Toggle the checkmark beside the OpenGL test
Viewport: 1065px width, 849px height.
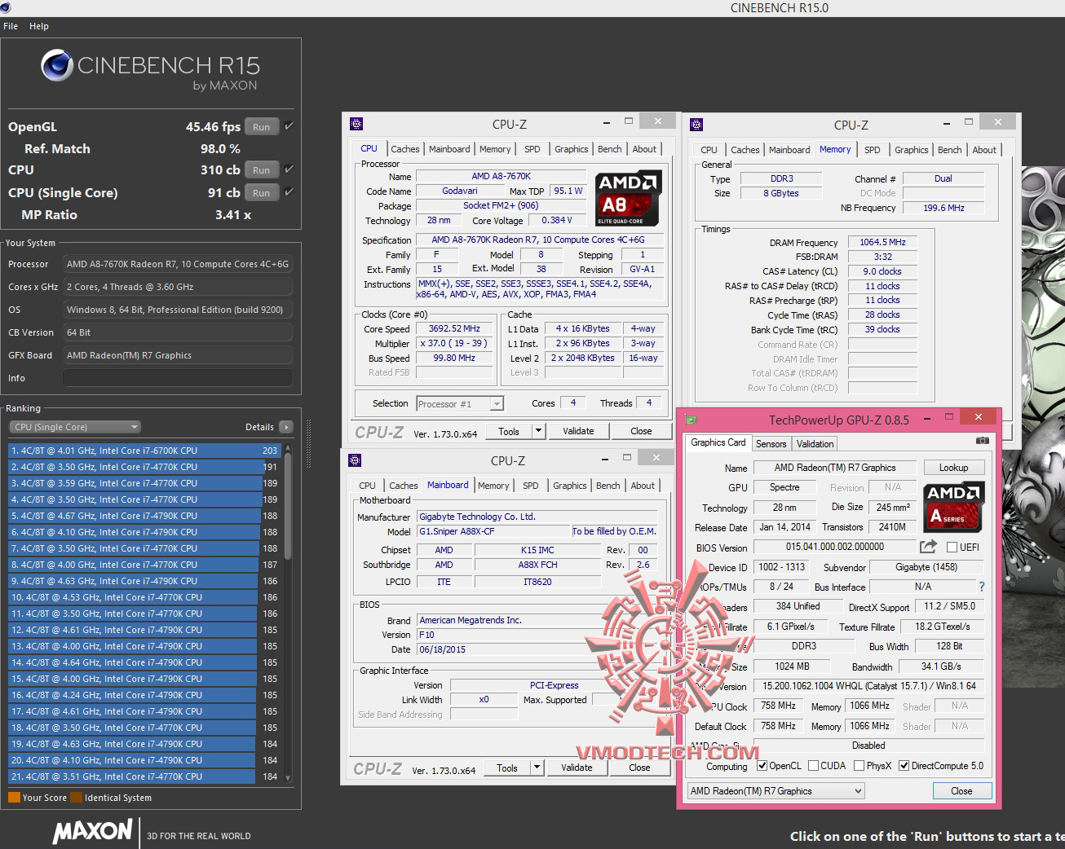coord(289,126)
